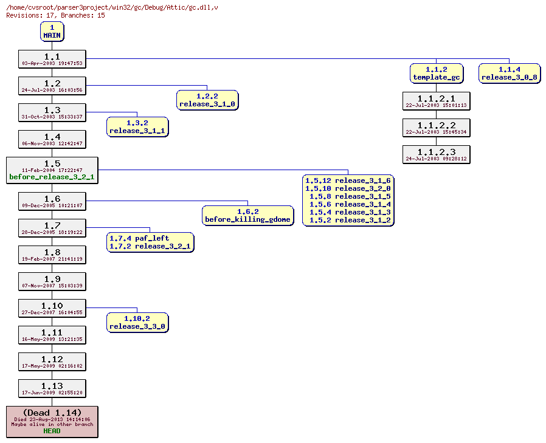This screenshot has width=546, height=443.
Task: Select revision 1.11 box
Action: coord(52,335)
